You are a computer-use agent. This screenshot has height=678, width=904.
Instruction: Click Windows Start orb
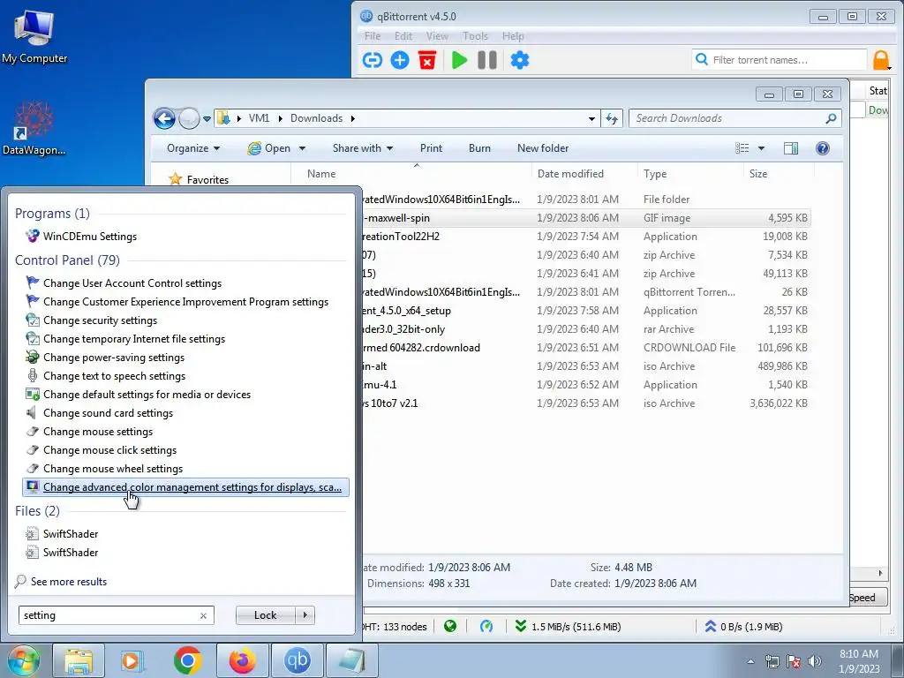tap(23, 660)
